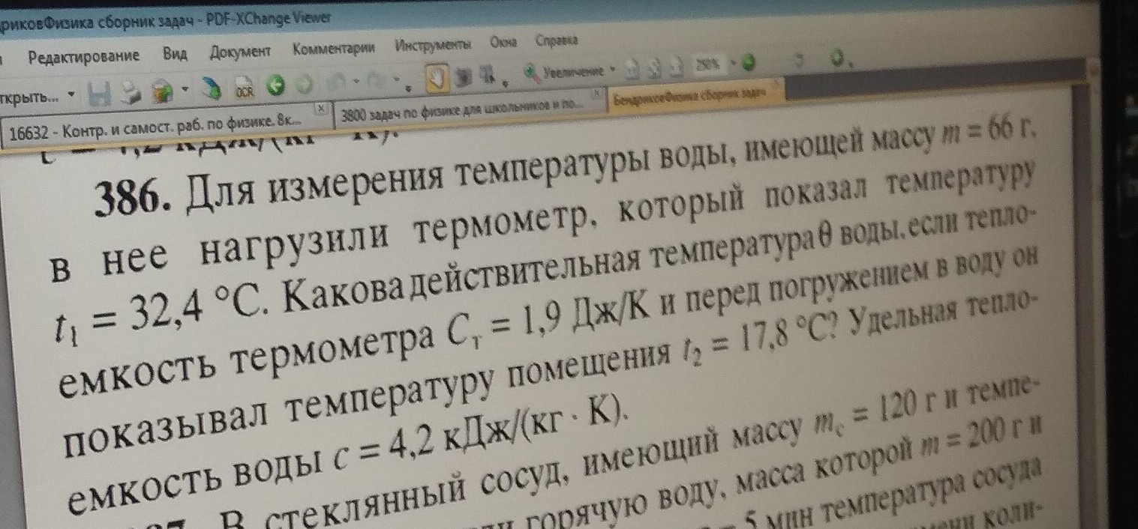Expand the Увеличение tool dropdown
Image resolution: width=1138 pixels, height=529 pixels.
coord(612,68)
